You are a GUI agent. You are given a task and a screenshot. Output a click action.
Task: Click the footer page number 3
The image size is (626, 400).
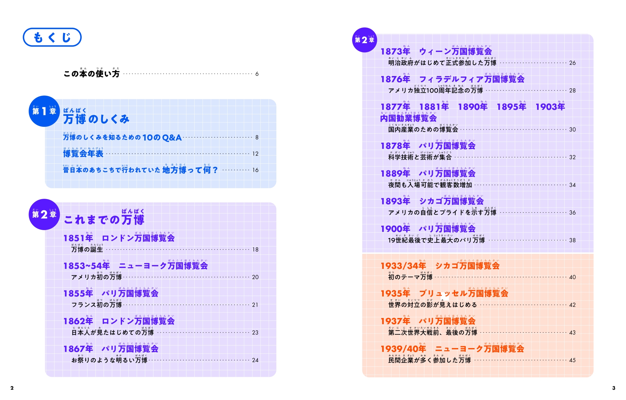point(613,388)
